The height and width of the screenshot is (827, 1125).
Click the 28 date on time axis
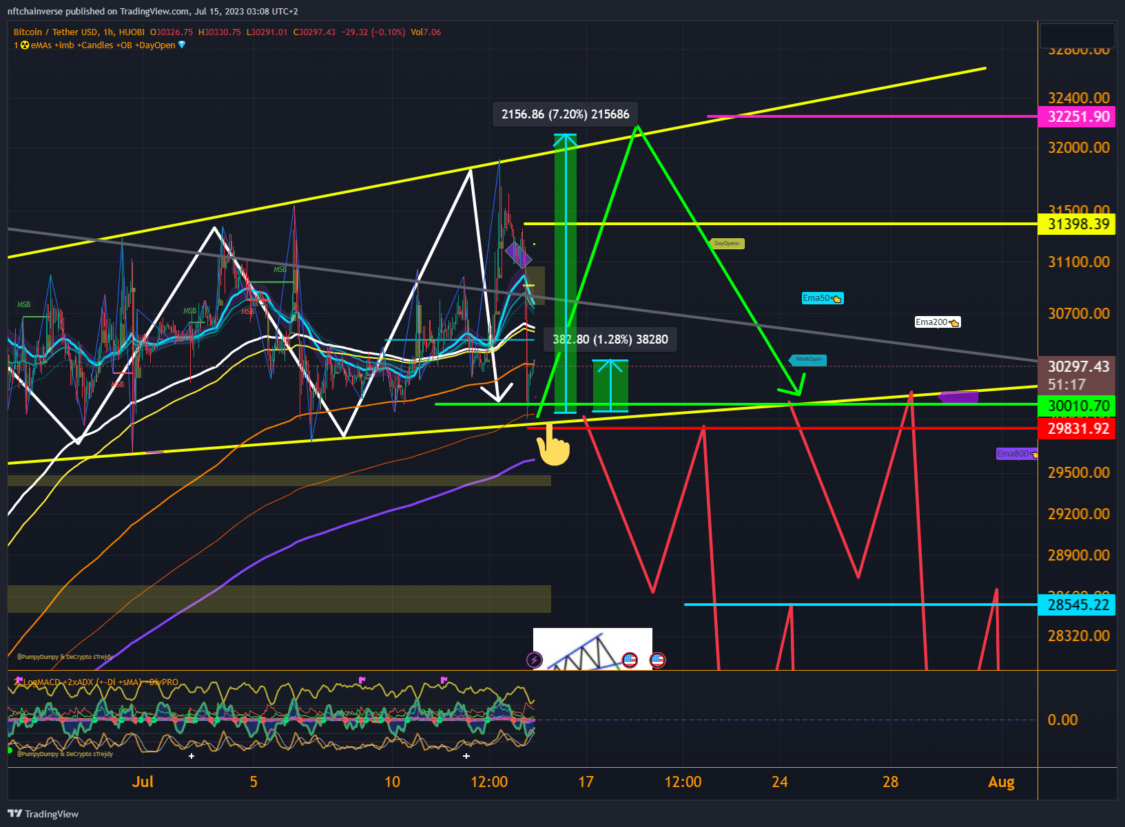tap(891, 782)
